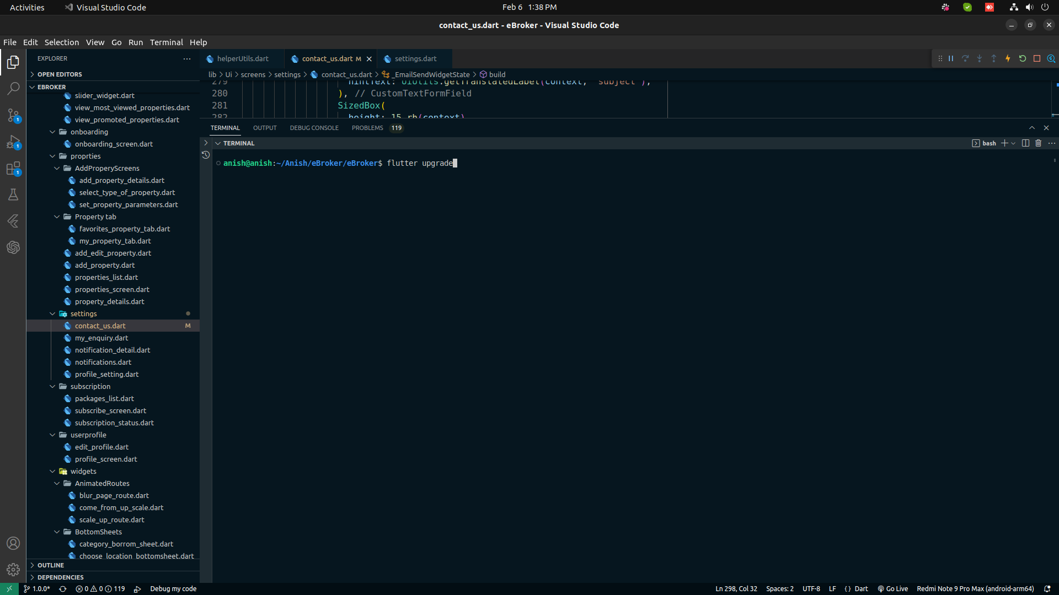Open the ChatGPT sidebar icon

[13, 247]
